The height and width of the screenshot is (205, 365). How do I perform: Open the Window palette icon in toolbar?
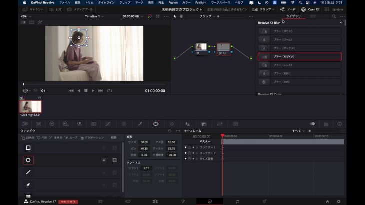156,124
